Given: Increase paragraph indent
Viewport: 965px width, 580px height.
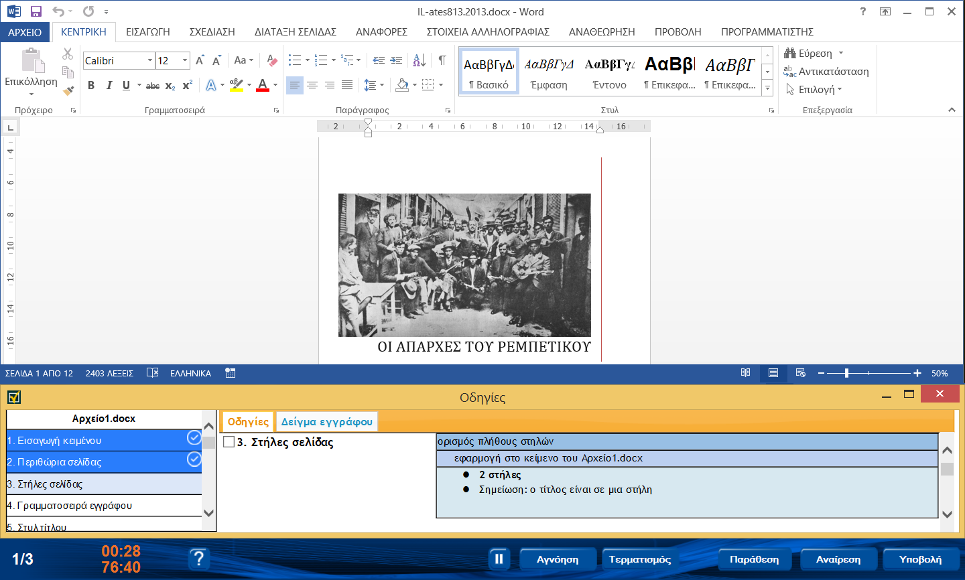Looking at the screenshot, I should tap(396, 60).
